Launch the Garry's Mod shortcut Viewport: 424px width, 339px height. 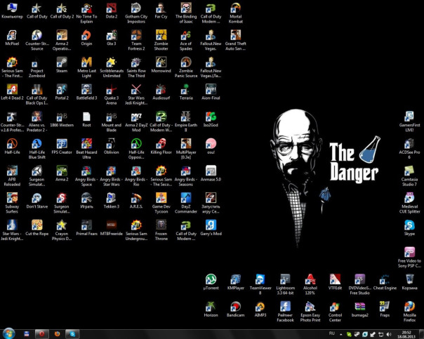pos(211,228)
